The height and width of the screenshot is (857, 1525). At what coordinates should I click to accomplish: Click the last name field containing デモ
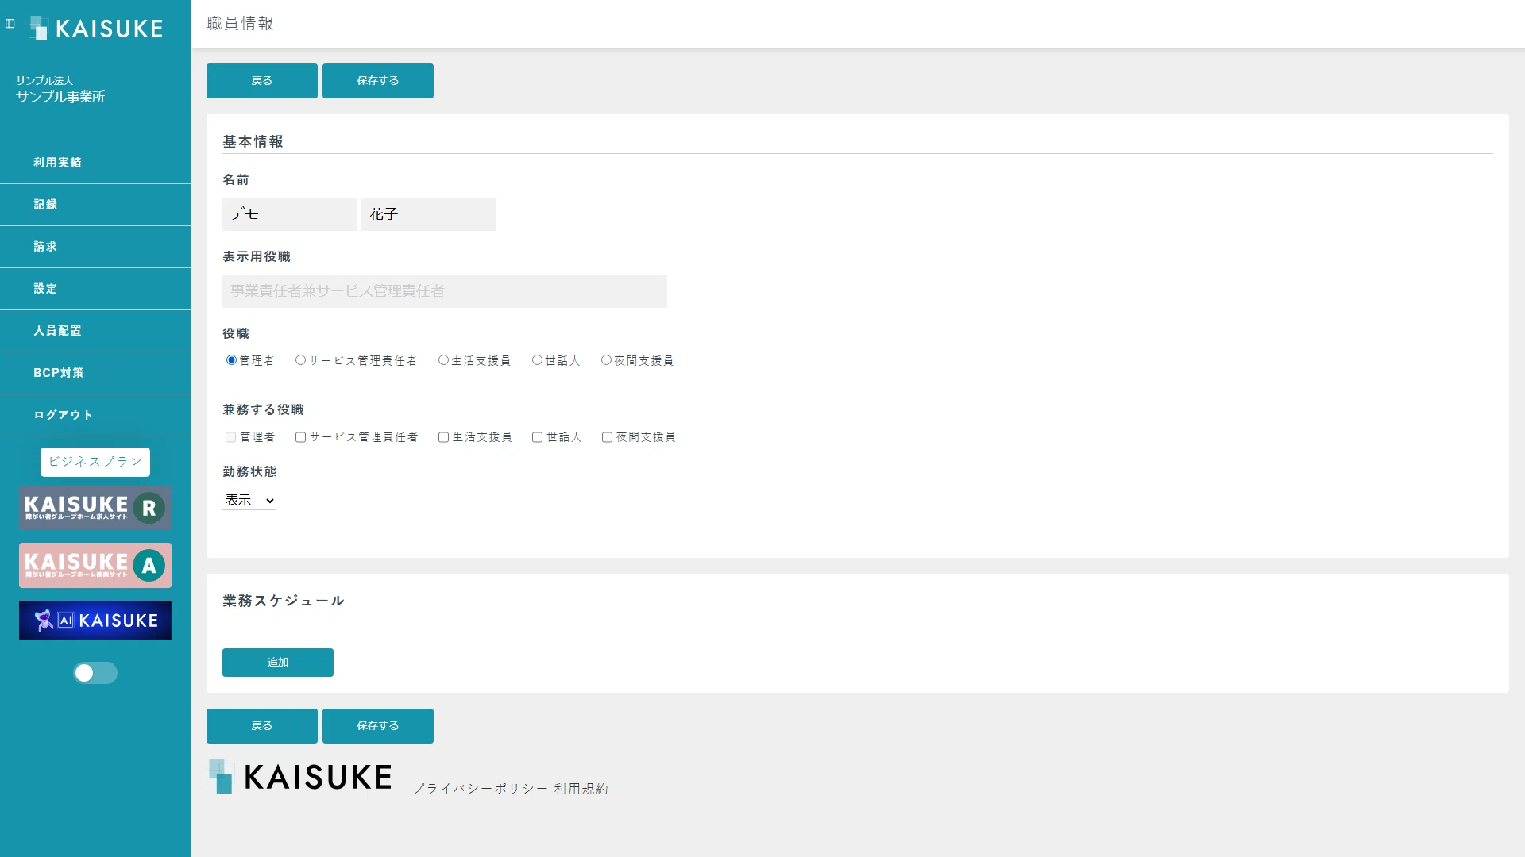point(289,214)
